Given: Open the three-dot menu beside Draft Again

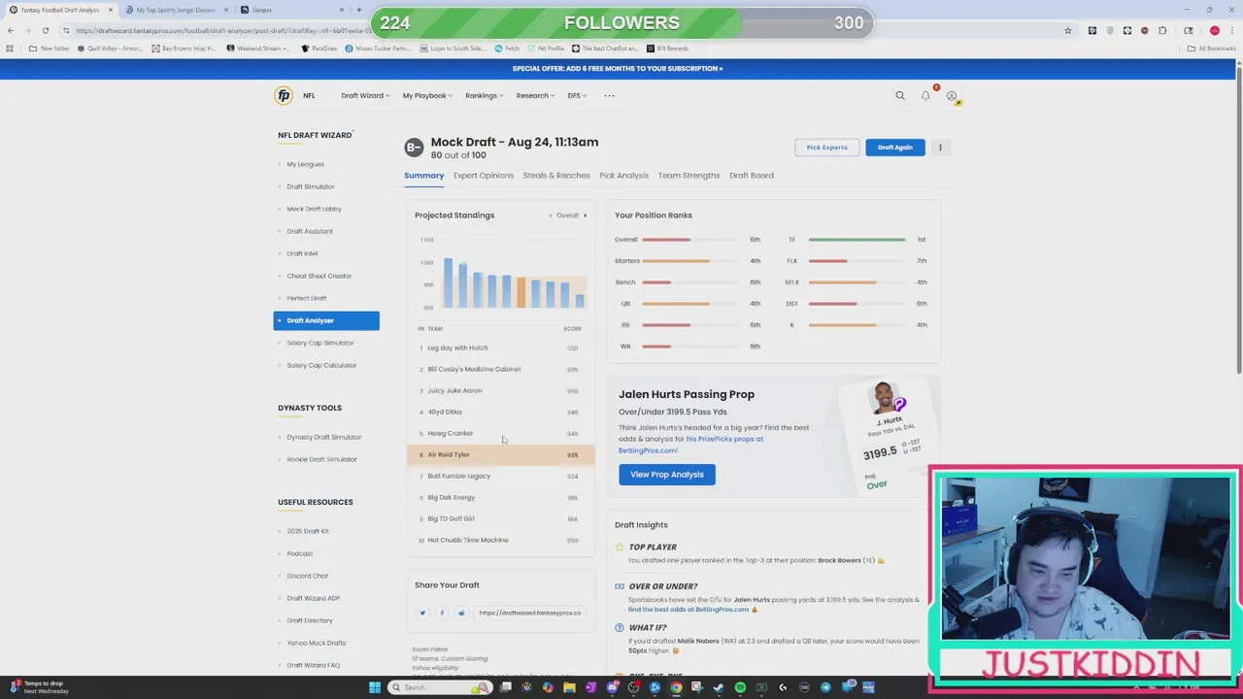Looking at the screenshot, I should coord(940,148).
